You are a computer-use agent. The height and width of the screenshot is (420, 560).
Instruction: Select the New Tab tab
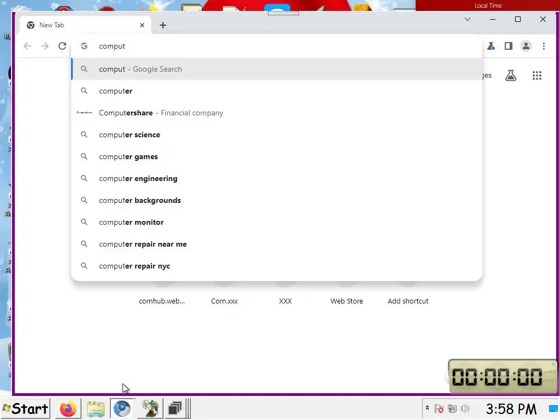pos(85,25)
